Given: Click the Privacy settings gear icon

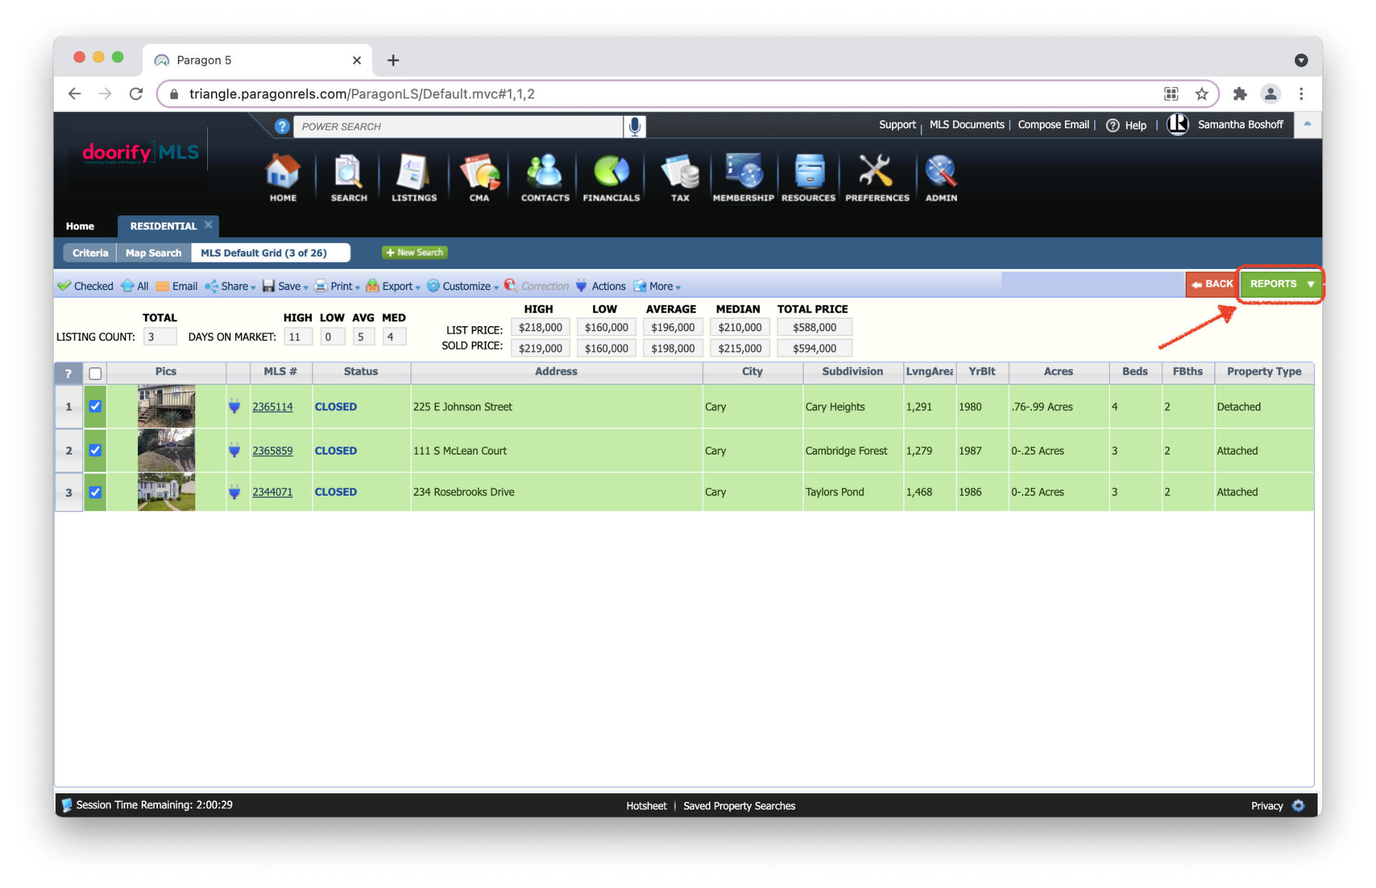Looking at the screenshot, I should pos(1299,806).
